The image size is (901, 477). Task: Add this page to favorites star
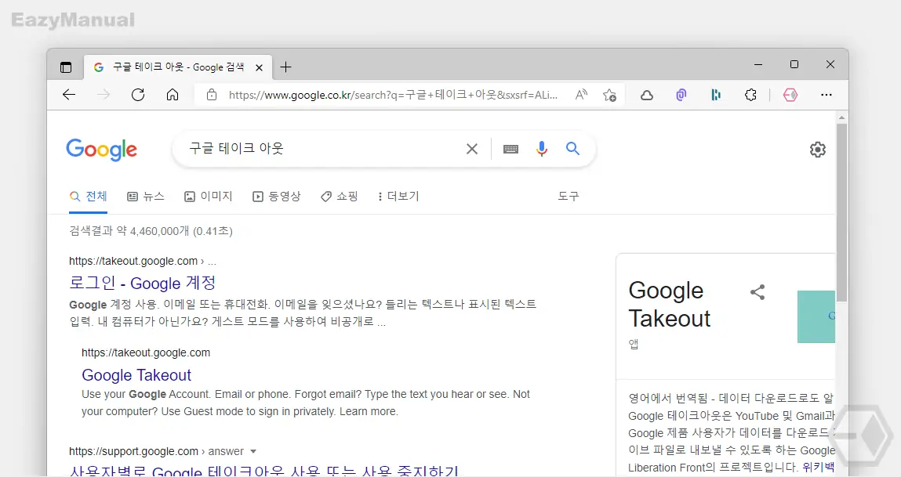609,95
